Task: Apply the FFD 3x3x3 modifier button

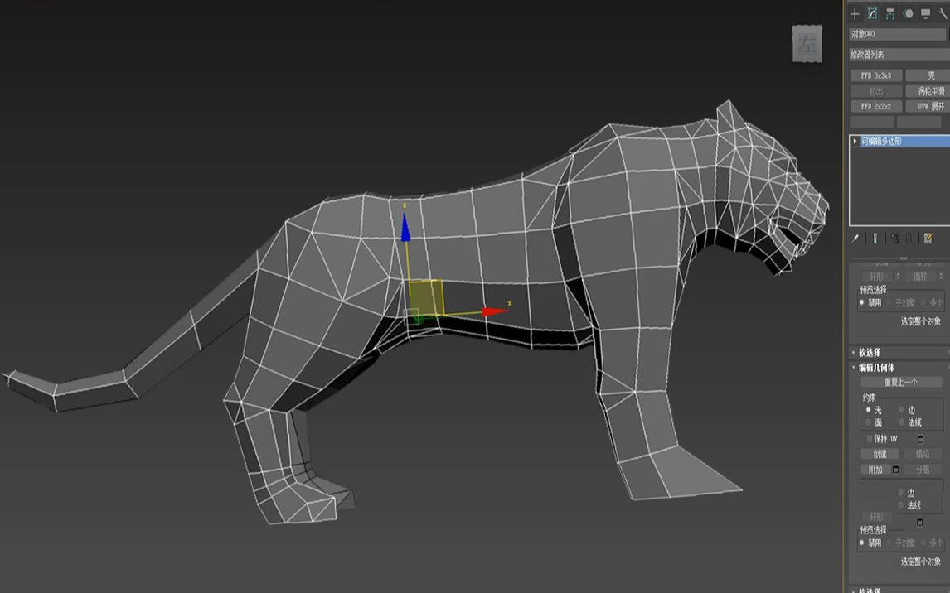Action: click(x=875, y=75)
